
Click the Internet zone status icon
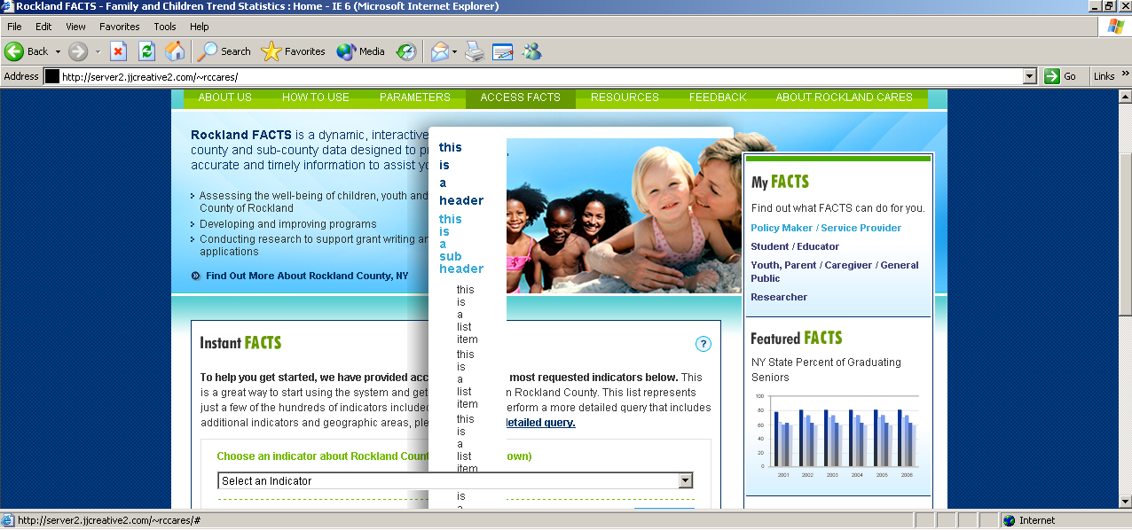coord(1009,521)
